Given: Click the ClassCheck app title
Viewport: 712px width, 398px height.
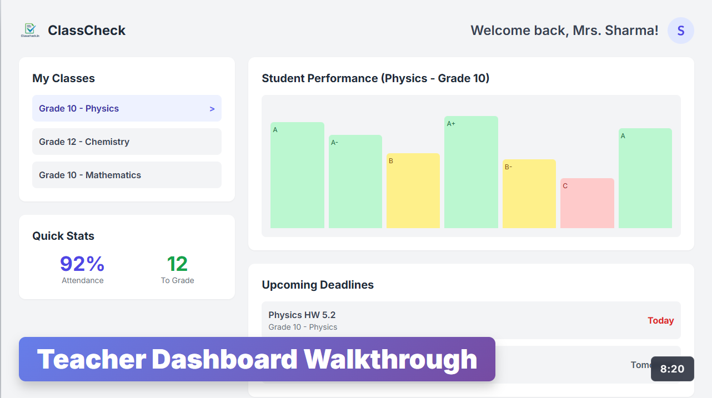Looking at the screenshot, I should pos(87,31).
